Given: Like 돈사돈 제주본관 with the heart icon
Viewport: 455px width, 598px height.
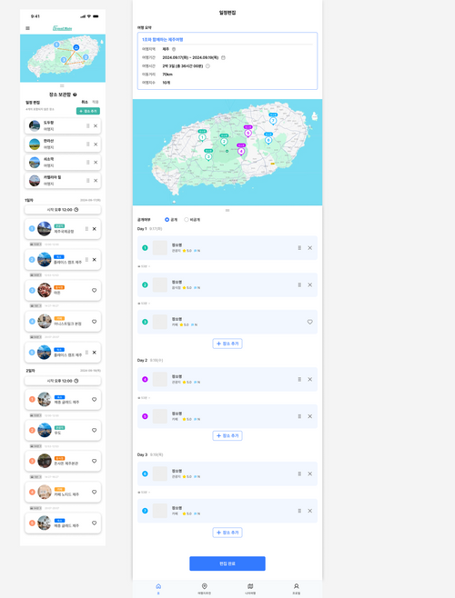Looking at the screenshot, I should tap(94, 461).
